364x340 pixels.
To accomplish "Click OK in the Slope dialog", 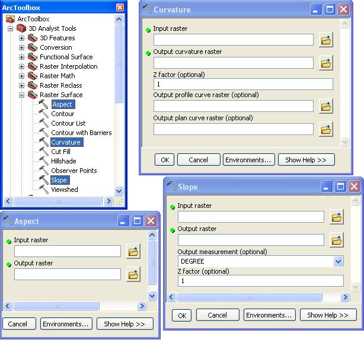I will click(182, 315).
